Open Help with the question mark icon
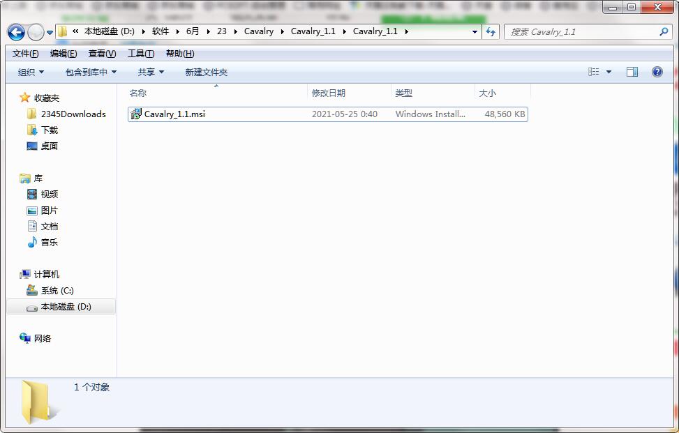The image size is (679, 433). (x=657, y=72)
